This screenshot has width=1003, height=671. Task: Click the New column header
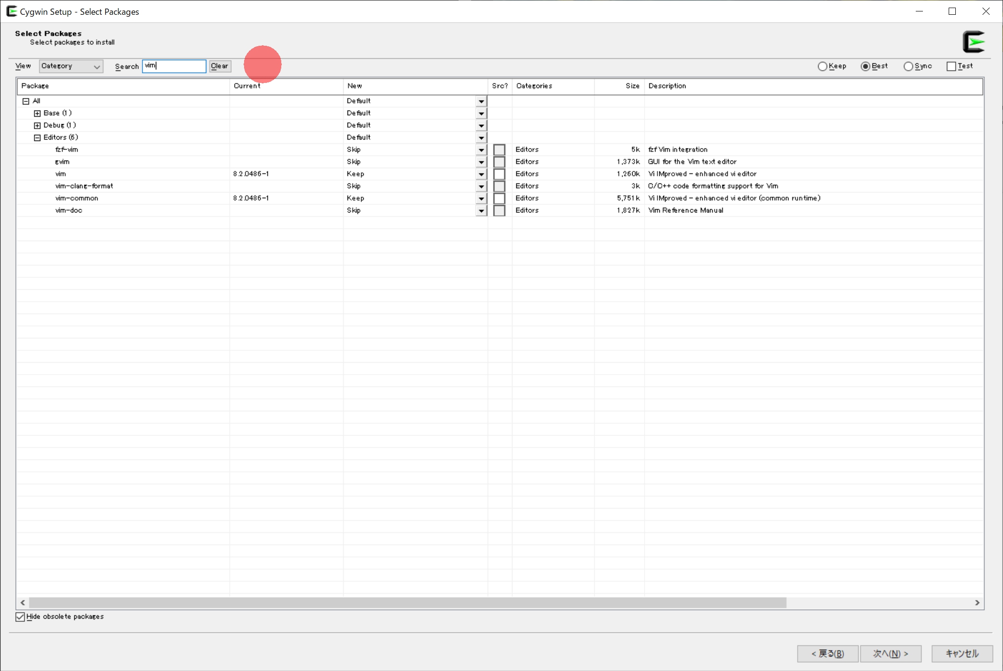tap(416, 86)
